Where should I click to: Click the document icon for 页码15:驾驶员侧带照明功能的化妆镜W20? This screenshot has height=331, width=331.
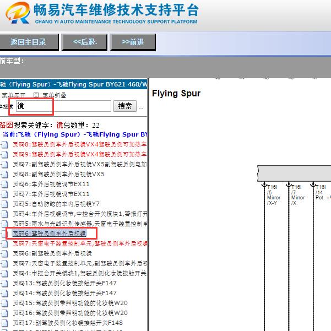coord(4,303)
